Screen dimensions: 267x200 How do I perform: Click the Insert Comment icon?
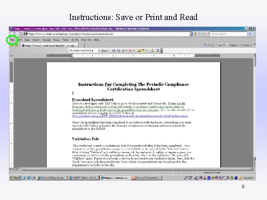[139, 50]
